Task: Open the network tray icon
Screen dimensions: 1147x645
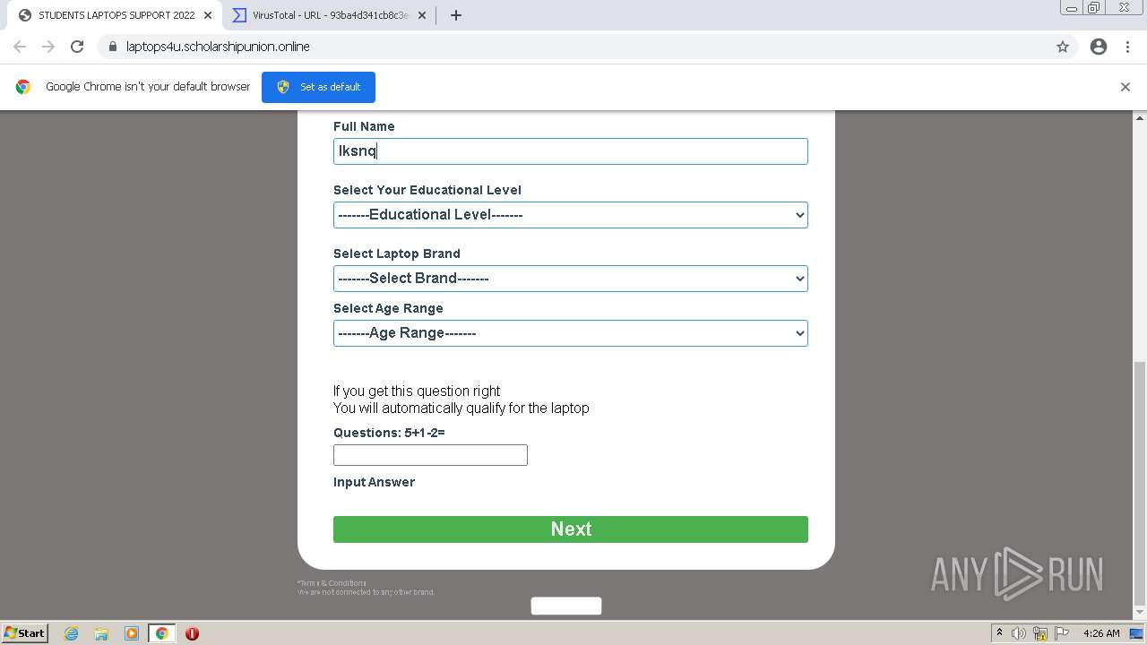Action: pos(1040,633)
